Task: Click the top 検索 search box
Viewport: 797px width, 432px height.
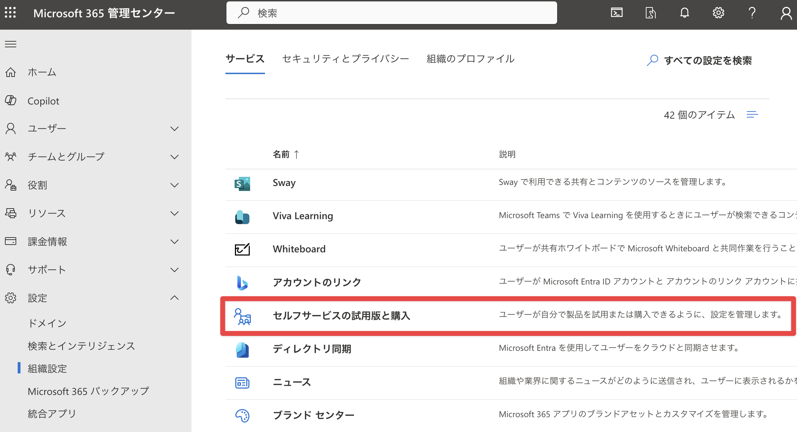Action: coord(391,13)
